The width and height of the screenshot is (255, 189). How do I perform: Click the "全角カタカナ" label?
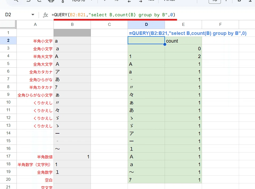[41, 72]
